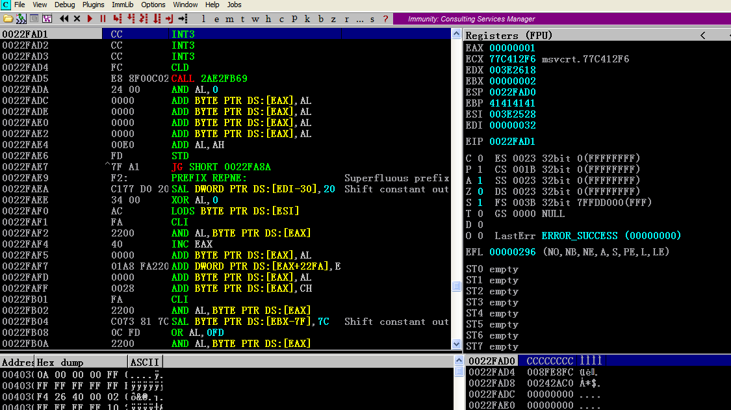Image resolution: width=731 pixels, height=410 pixels.
Task: Pause program execution
Action: click(x=102, y=18)
